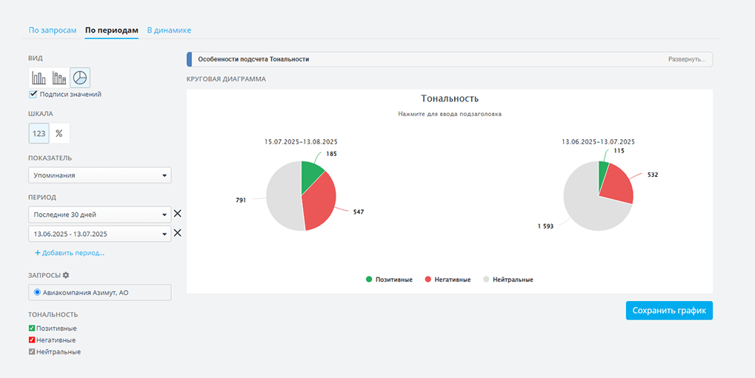Select the stacked bar chart view icon

(x=59, y=77)
